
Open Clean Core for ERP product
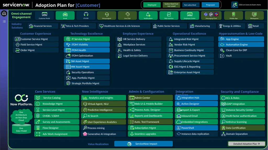[x=241, y=50]
